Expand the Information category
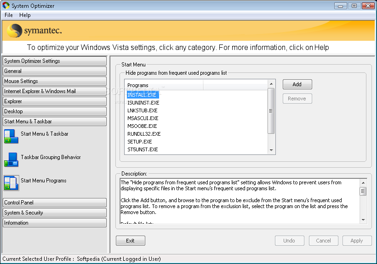This screenshot has width=377, height=264. (55, 222)
